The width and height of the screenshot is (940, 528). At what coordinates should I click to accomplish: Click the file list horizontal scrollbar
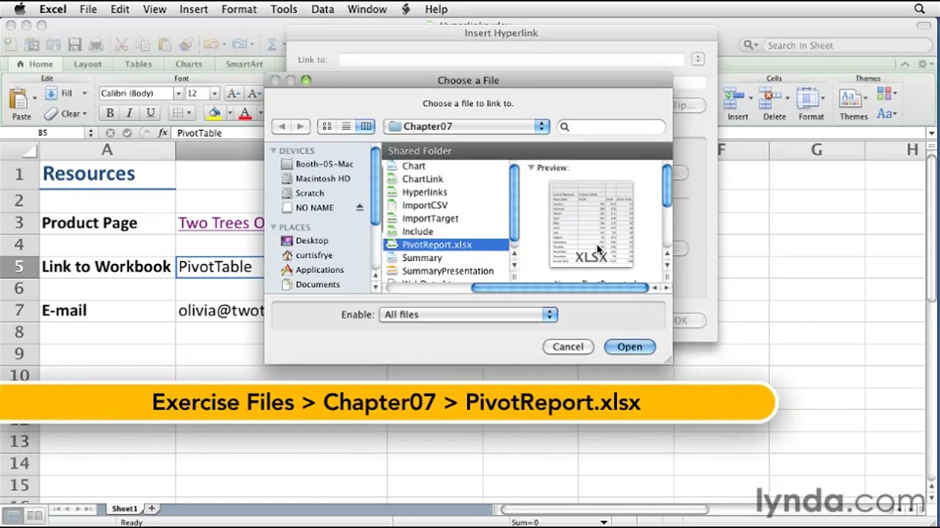coord(560,288)
